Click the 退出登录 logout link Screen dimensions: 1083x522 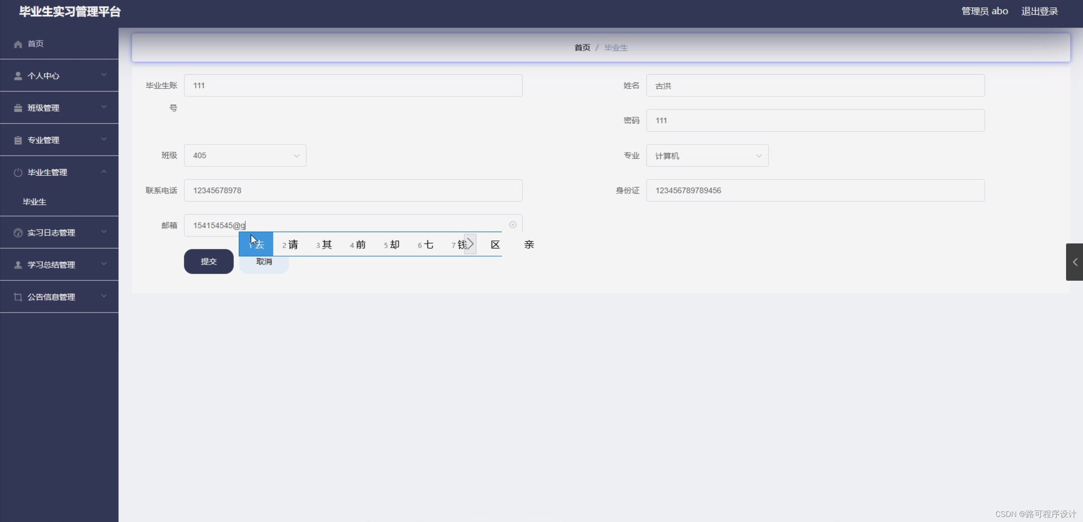[x=1039, y=11]
